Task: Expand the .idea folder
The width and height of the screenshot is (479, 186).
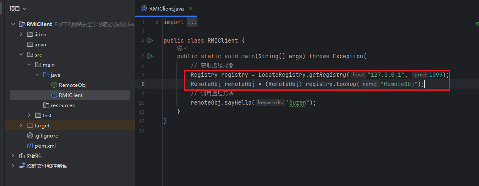Action: point(21,35)
